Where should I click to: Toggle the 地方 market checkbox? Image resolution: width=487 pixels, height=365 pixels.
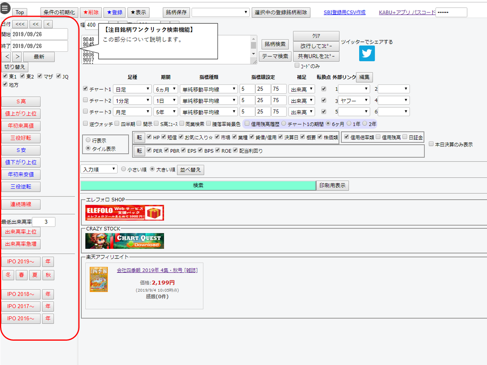pyautogui.click(x=5, y=85)
